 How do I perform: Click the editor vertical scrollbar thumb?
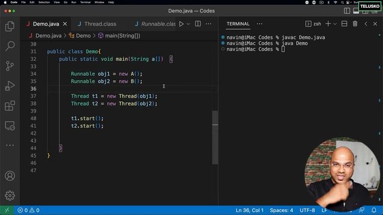pos(215,137)
